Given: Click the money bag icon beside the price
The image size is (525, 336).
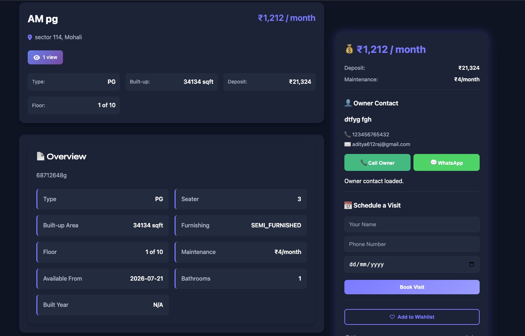Looking at the screenshot, I should tap(349, 49).
